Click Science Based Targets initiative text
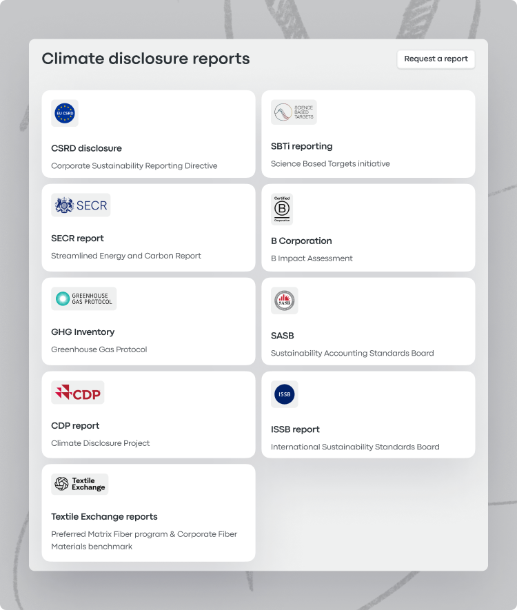Image resolution: width=517 pixels, height=610 pixels. 330,164
